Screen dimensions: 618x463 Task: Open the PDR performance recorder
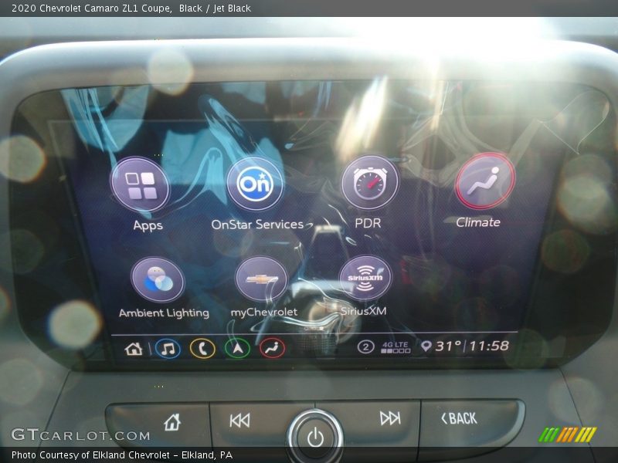369,183
